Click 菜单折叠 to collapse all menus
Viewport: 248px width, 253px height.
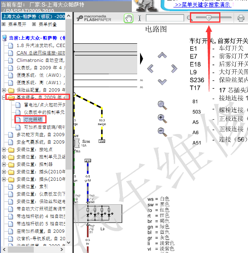click(47, 24)
